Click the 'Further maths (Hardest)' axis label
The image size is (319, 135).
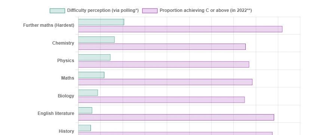point(49,26)
